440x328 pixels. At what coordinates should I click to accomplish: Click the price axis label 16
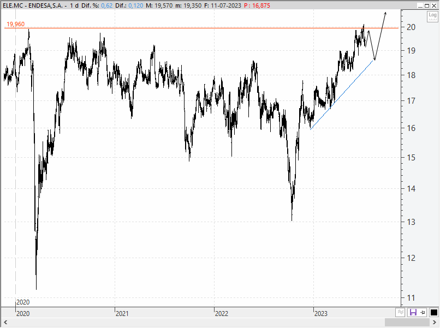(411, 128)
